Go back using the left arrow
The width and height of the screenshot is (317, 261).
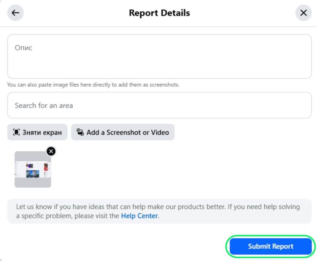coord(15,13)
